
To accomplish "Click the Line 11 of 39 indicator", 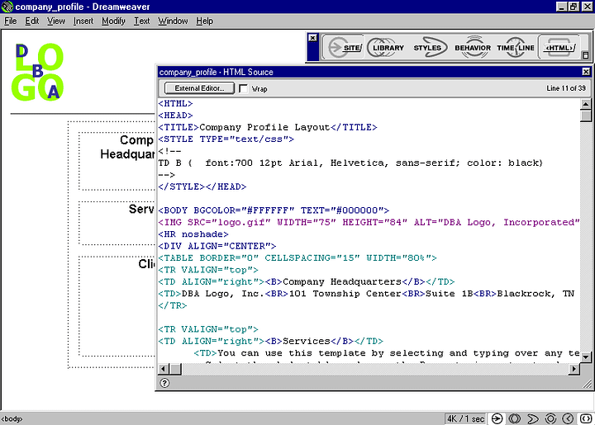I will tap(566, 88).
